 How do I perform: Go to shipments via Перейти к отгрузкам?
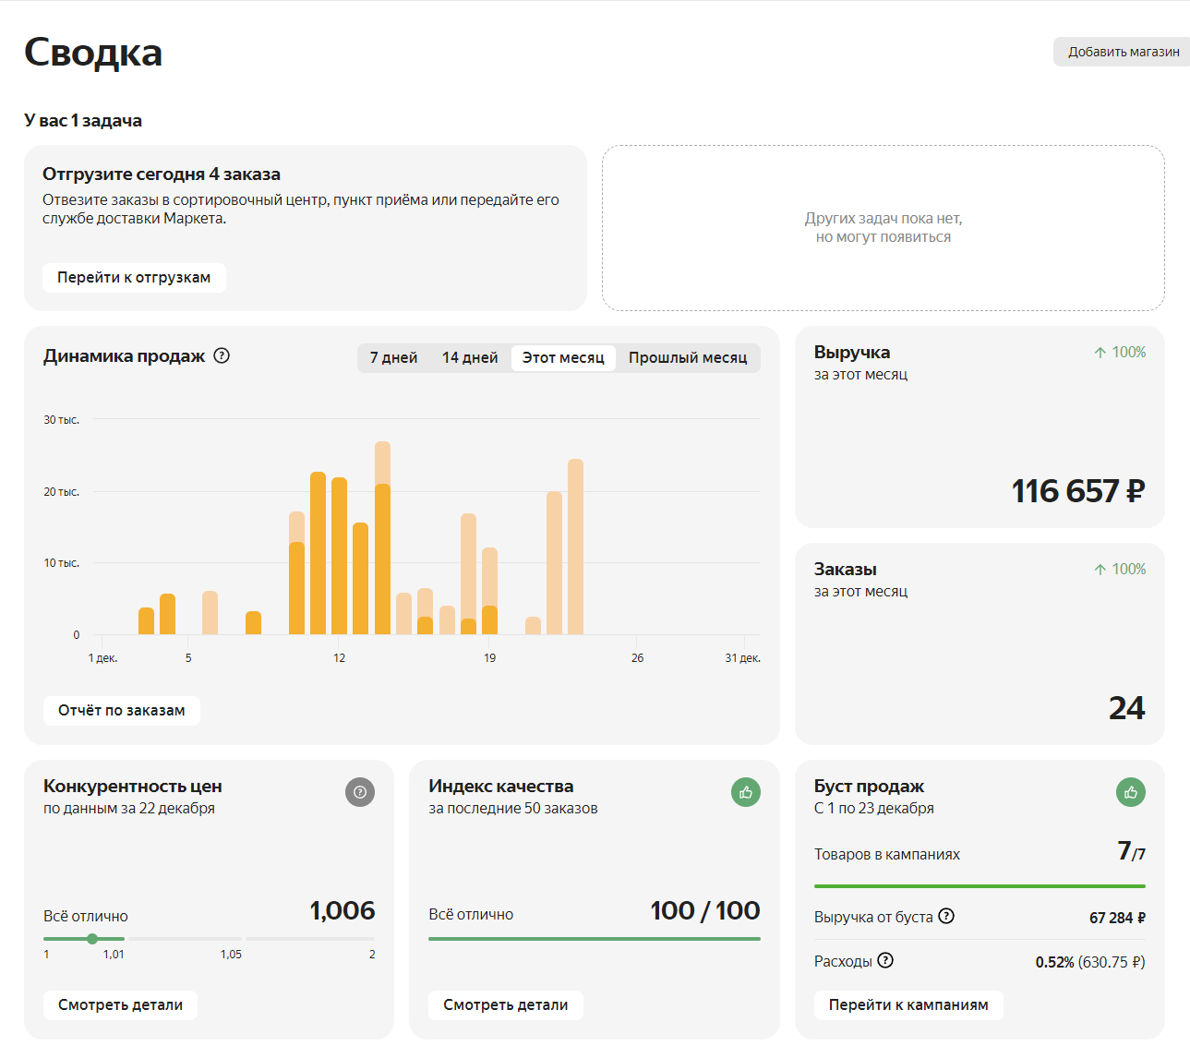(x=134, y=278)
